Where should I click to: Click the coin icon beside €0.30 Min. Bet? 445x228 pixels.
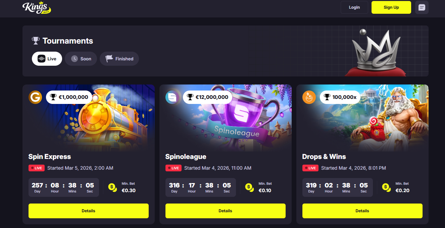(112, 187)
